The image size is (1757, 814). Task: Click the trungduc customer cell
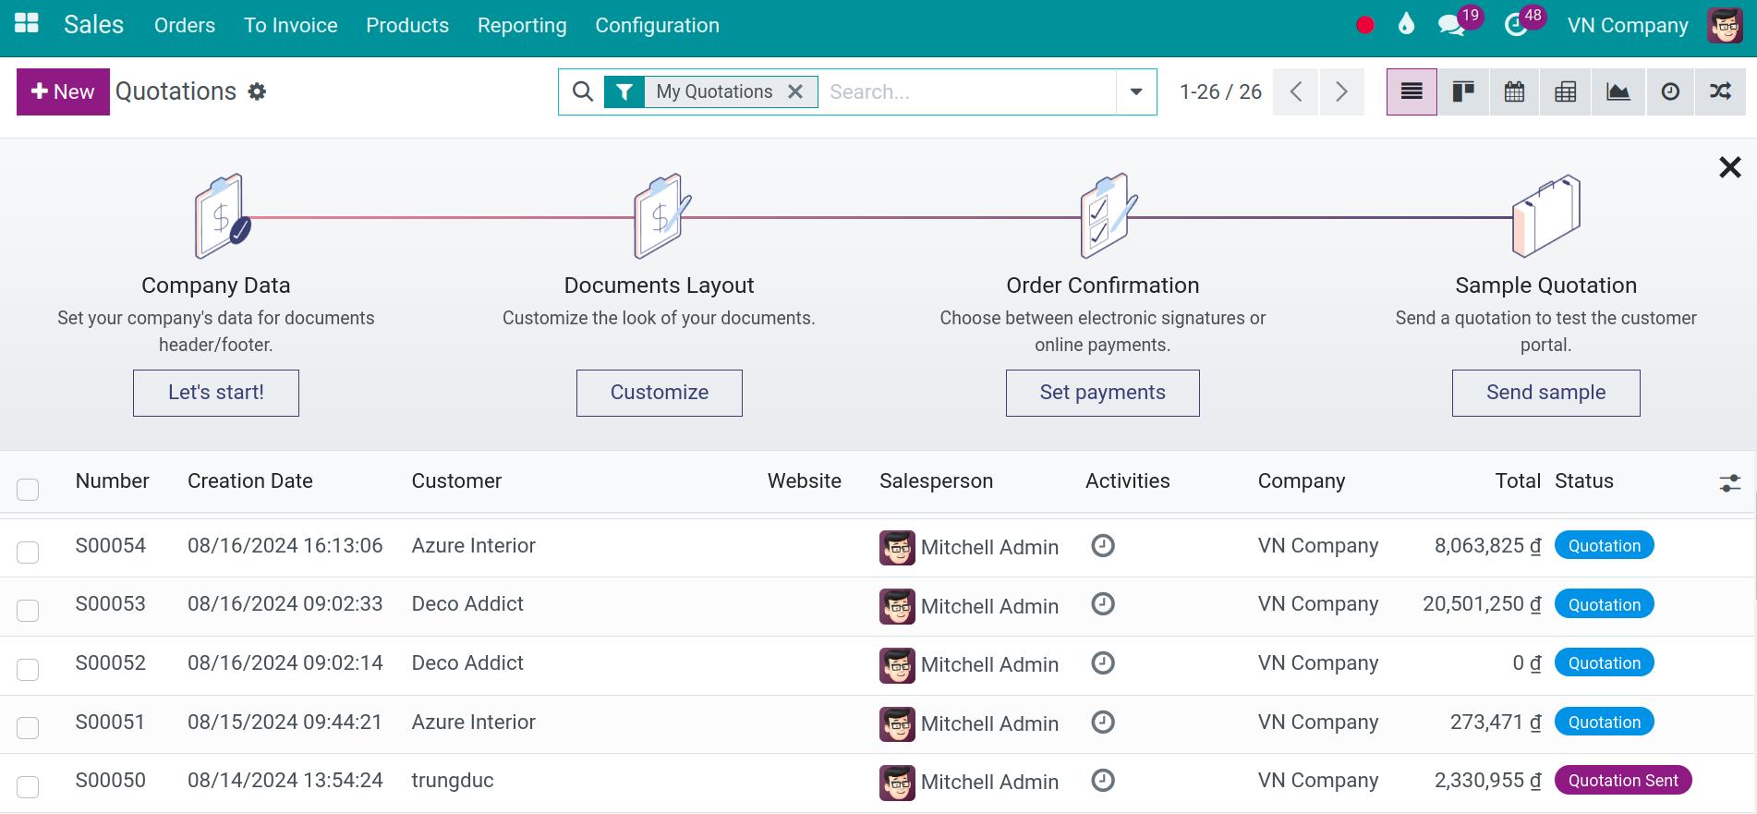[453, 781]
